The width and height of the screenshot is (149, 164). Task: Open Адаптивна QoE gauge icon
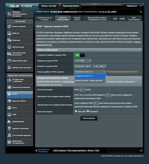click(9, 61)
